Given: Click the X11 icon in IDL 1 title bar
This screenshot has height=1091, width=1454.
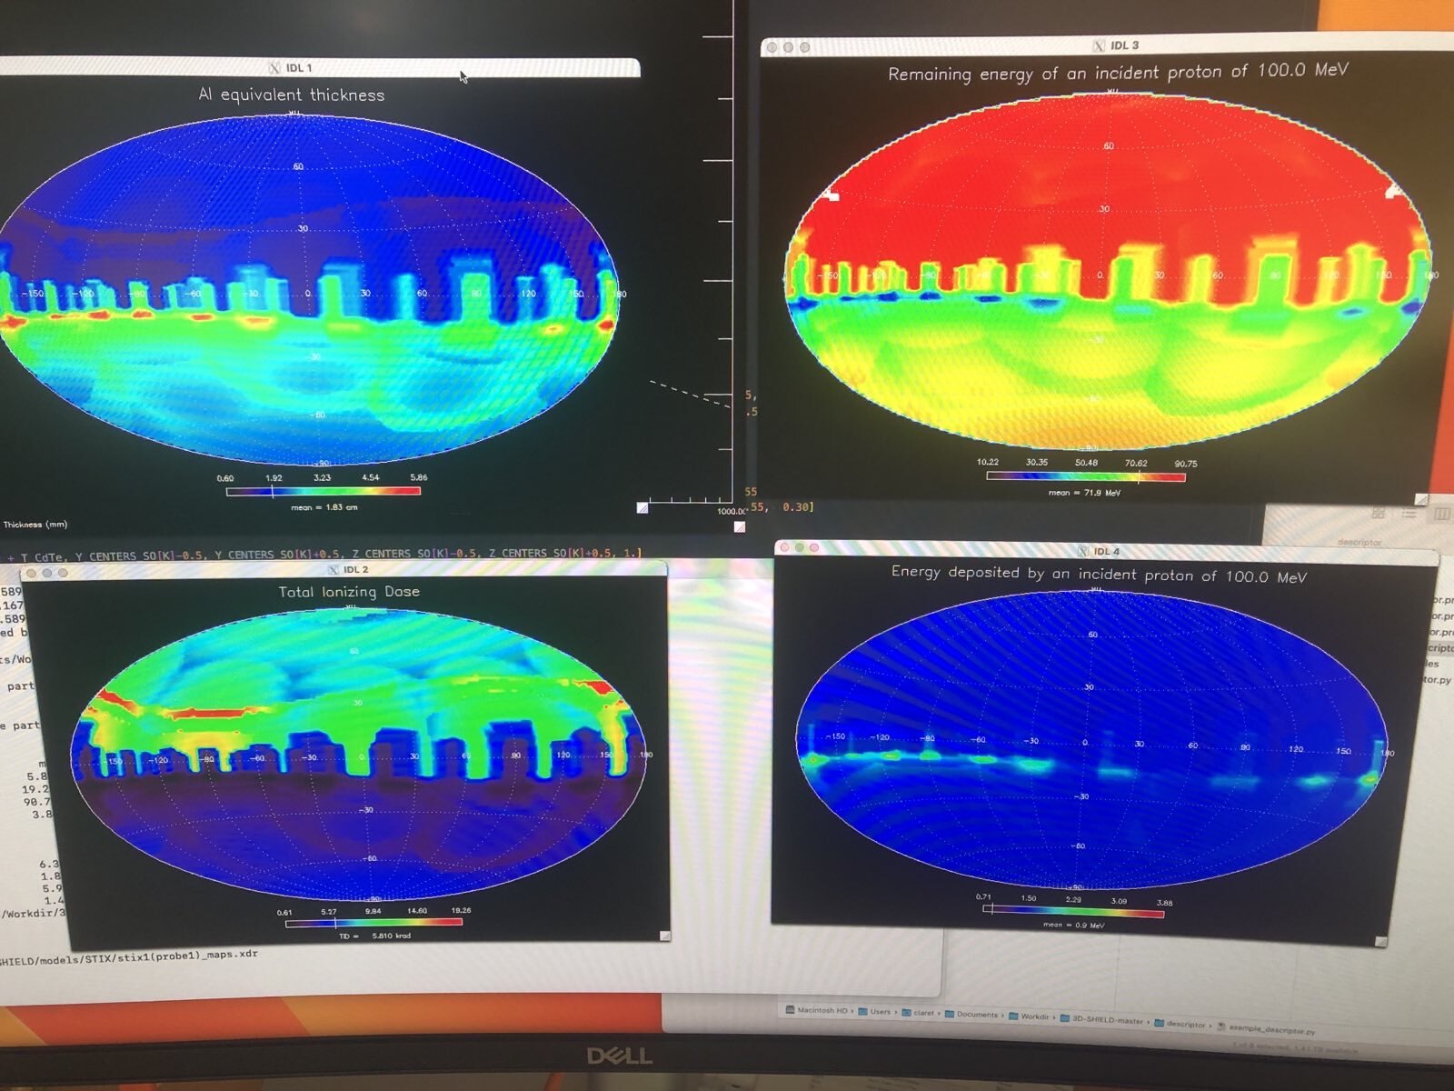Looking at the screenshot, I should [x=274, y=68].
